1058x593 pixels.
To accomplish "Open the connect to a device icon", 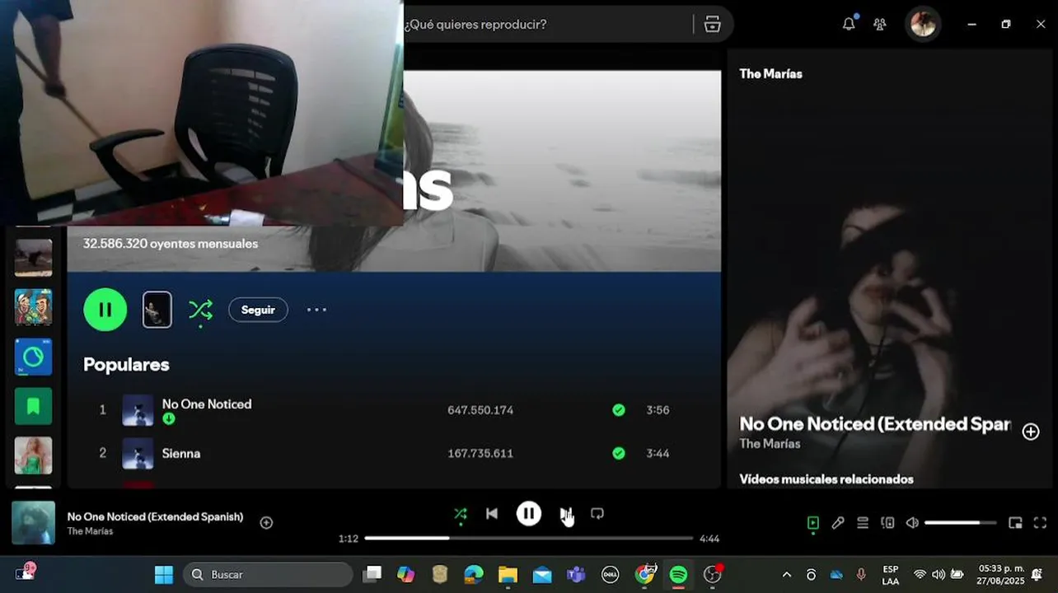I will coord(887,522).
